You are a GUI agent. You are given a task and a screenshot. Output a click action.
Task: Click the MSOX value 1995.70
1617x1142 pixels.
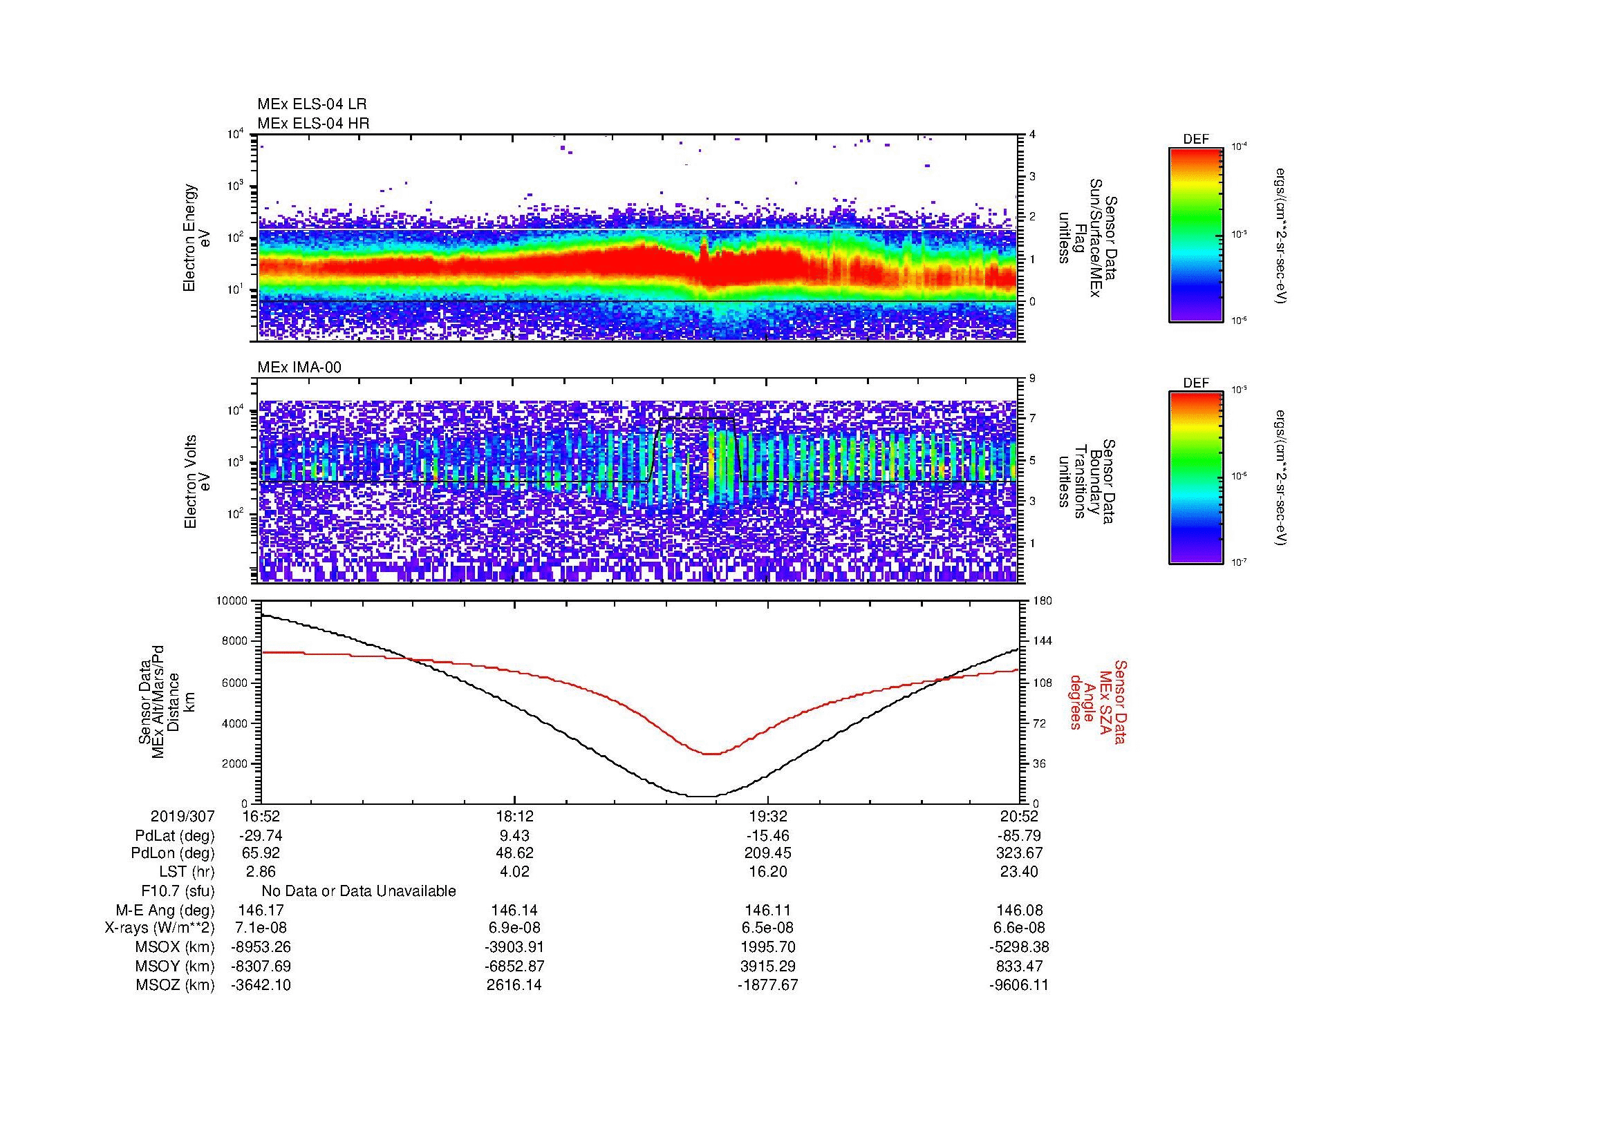click(767, 947)
